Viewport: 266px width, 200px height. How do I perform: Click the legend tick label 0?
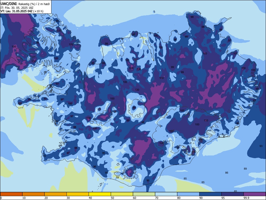click(x=1, y=198)
